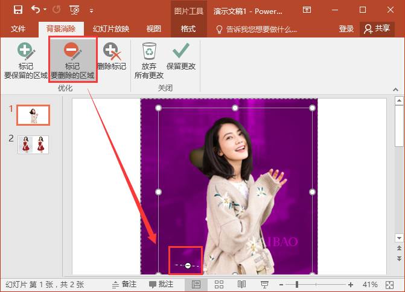The image size is (405, 292).
Task: Go to previous slide using double-up arrow
Action: [x=399, y=248]
